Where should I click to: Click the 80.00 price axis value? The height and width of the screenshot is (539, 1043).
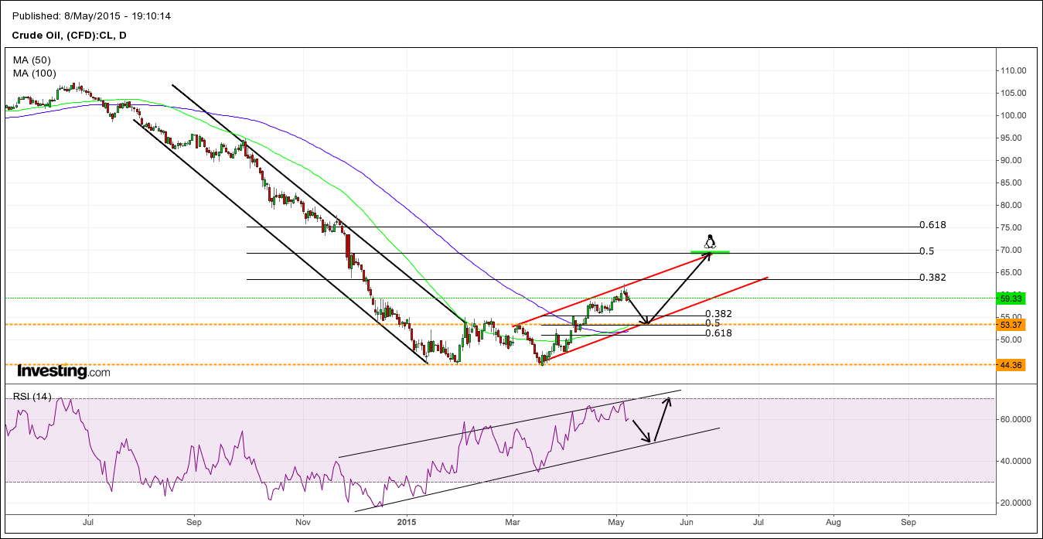(1013, 205)
